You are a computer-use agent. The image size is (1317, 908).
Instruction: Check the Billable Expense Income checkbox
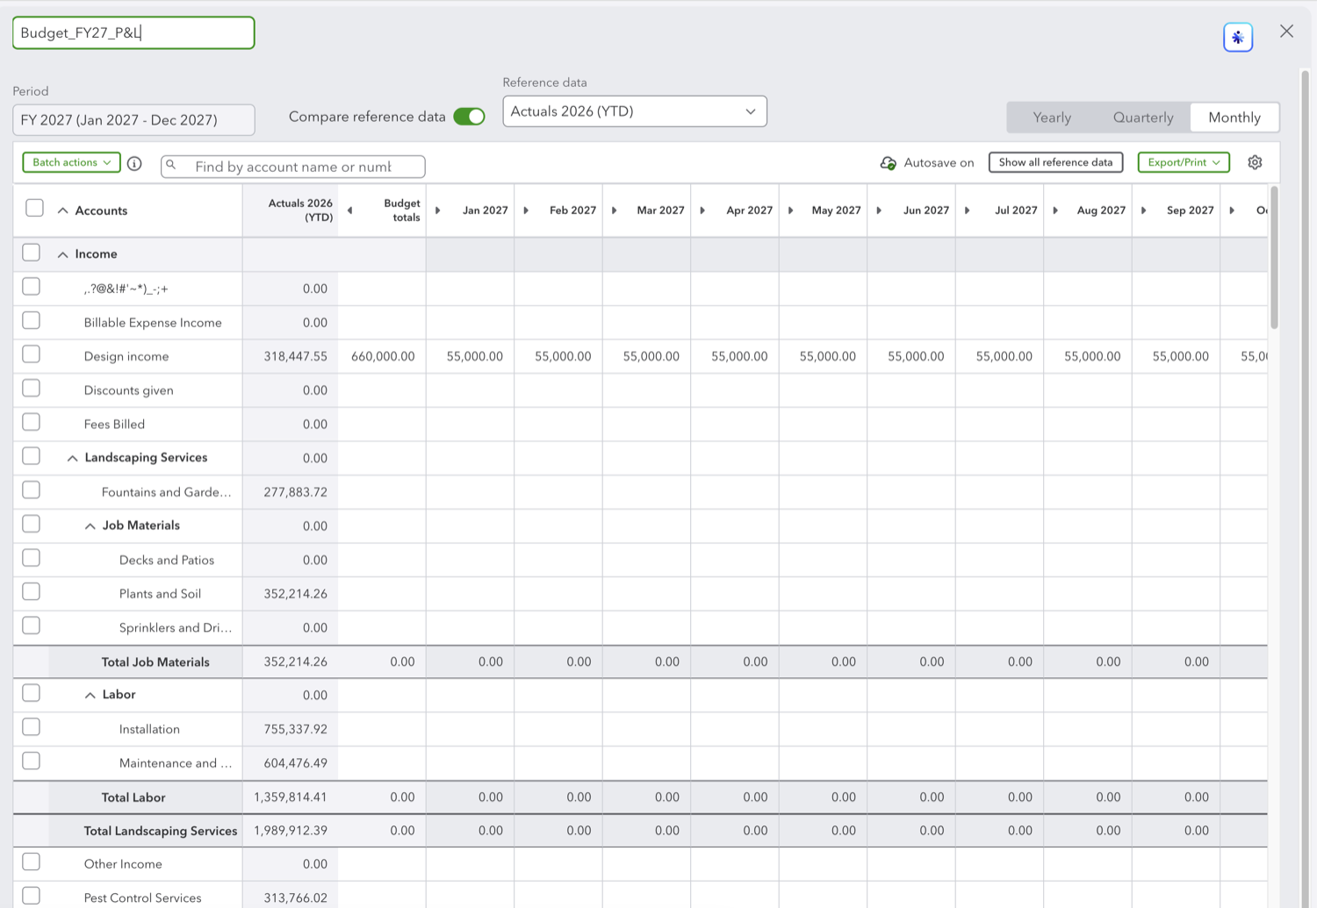(x=31, y=320)
